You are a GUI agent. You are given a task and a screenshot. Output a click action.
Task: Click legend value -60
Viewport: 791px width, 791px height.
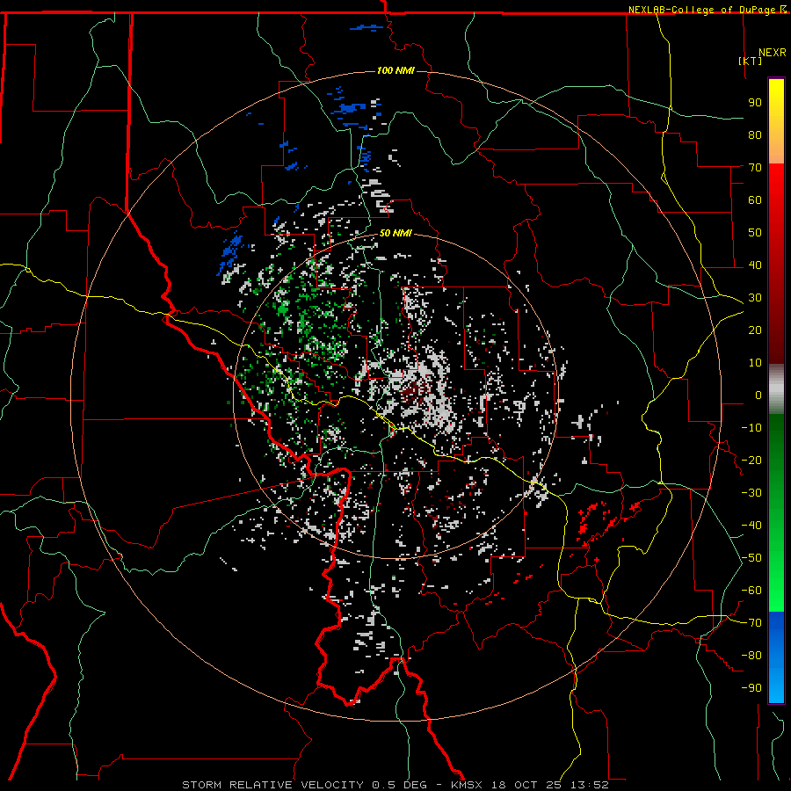[751, 591]
